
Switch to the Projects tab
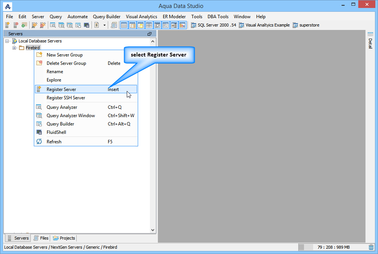[x=64, y=238]
